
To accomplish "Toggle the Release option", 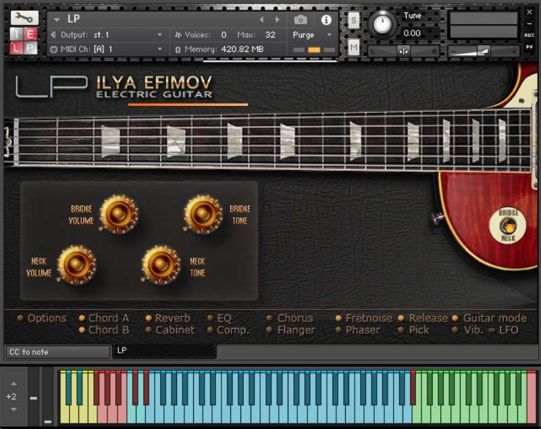I will click(423, 318).
